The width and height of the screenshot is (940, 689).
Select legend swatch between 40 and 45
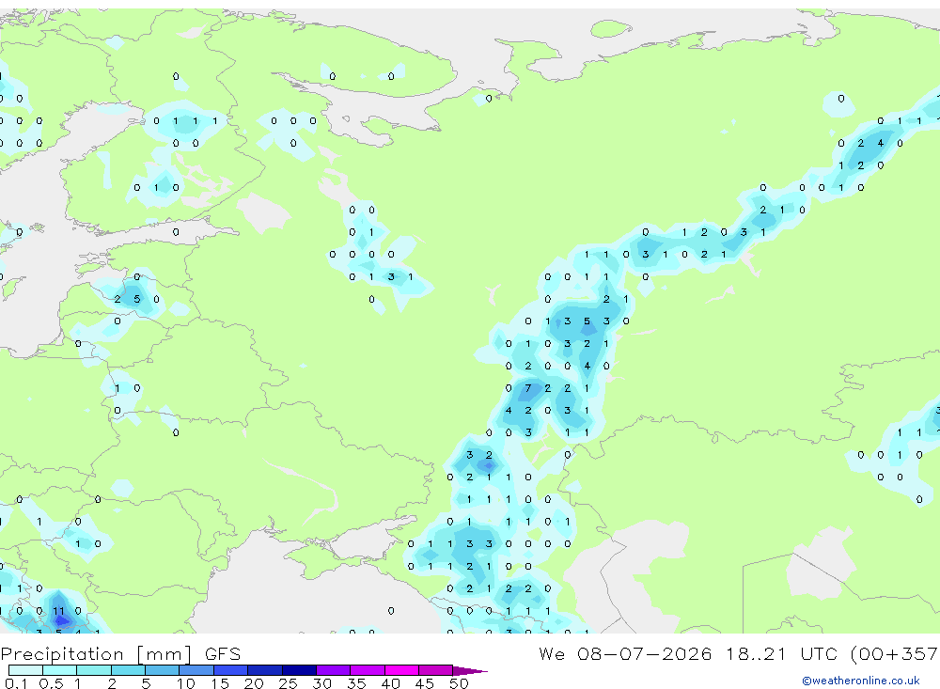401,670
